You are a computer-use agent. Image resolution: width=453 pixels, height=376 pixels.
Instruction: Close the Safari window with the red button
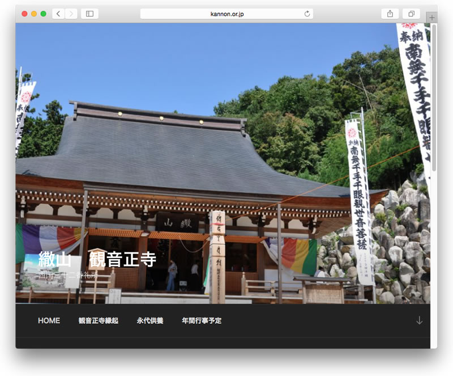(x=24, y=14)
